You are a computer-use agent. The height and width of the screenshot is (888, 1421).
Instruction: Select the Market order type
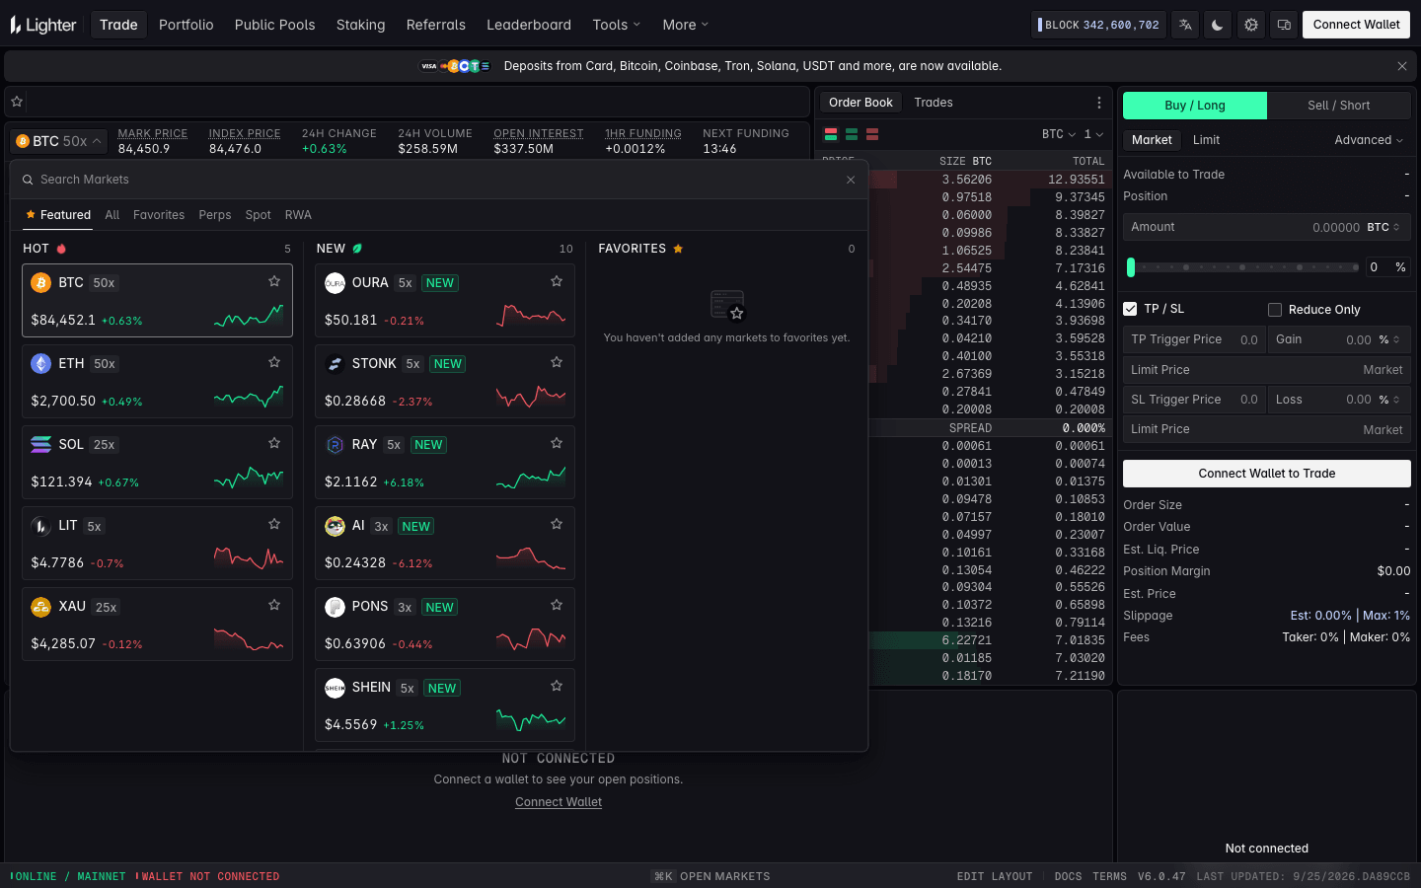(x=1152, y=140)
